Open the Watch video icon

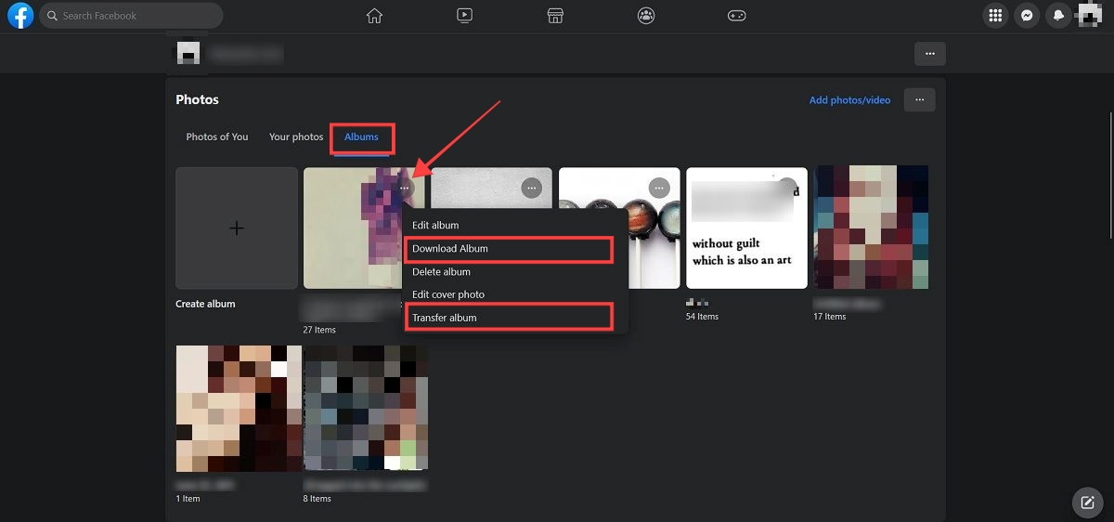point(464,16)
